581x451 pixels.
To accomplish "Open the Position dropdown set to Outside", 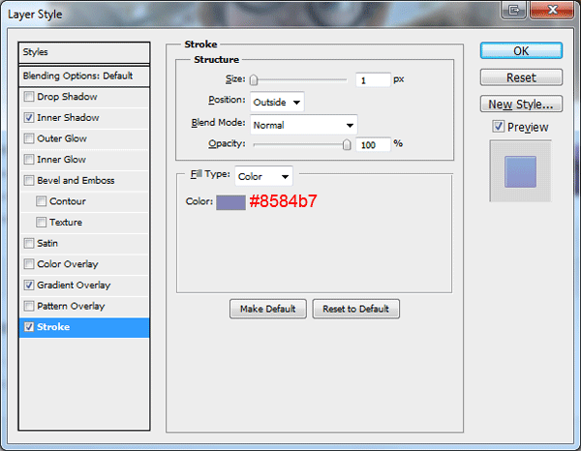I will pyautogui.click(x=277, y=102).
